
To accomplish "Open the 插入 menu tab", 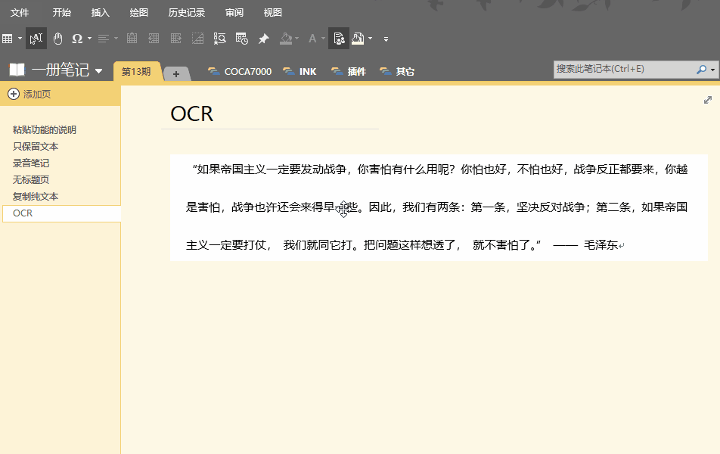I will point(100,13).
